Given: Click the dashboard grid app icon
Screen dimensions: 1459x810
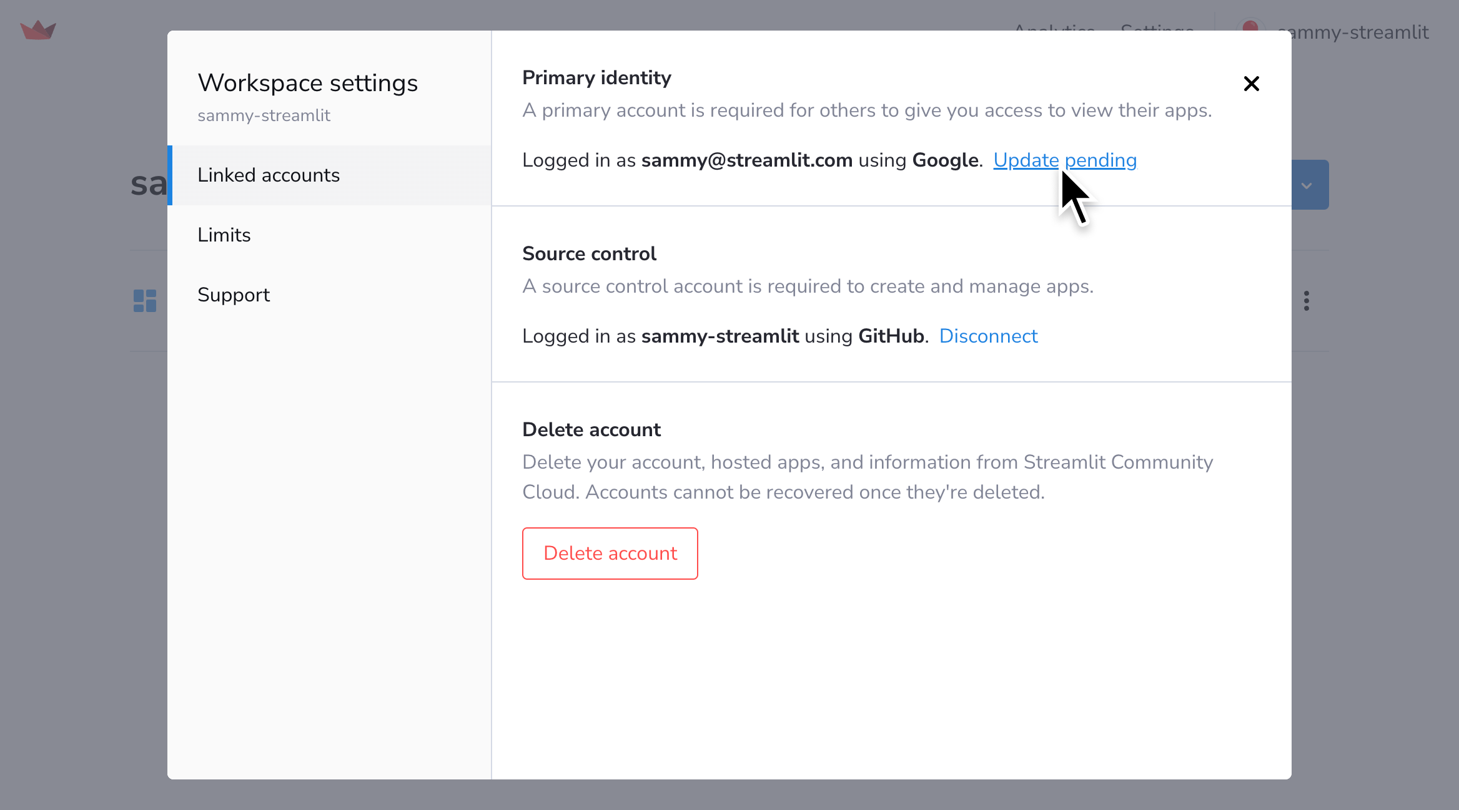Looking at the screenshot, I should click(x=145, y=301).
